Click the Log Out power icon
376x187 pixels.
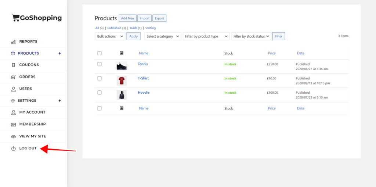tap(14, 149)
